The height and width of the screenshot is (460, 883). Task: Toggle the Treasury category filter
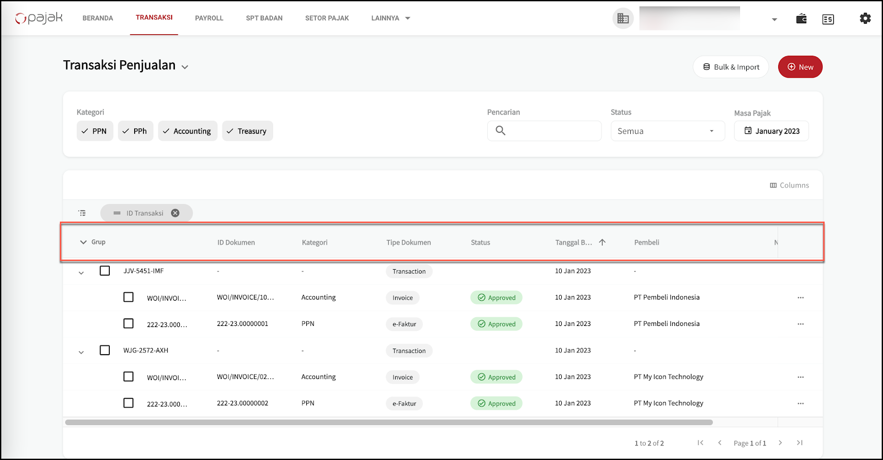point(247,131)
